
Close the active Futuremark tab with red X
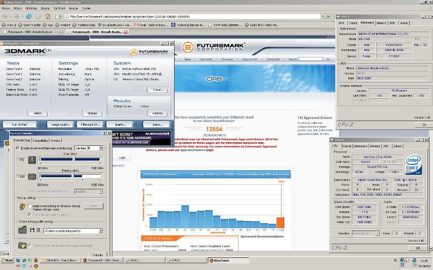pyautogui.click(x=126, y=32)
